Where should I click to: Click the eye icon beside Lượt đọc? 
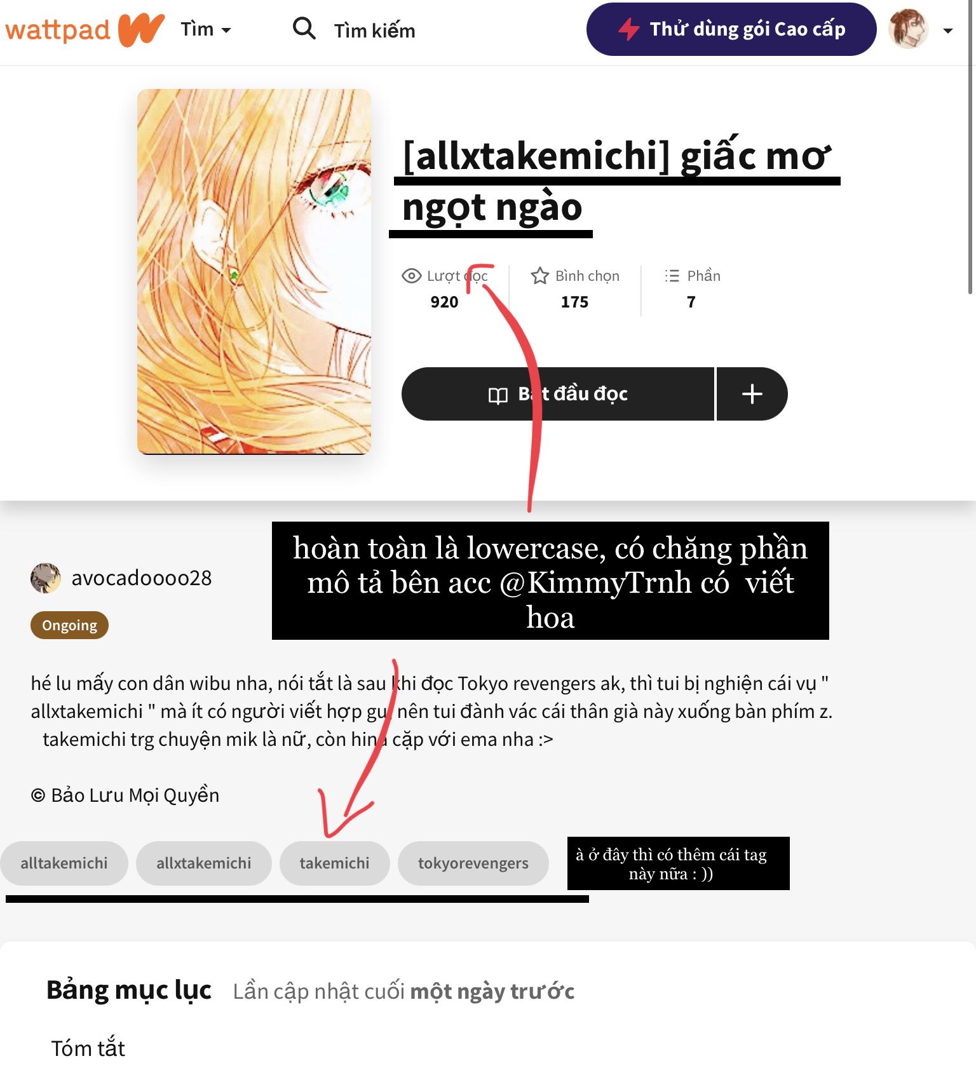point(412,276)
